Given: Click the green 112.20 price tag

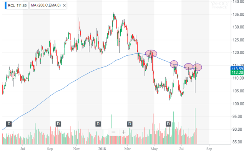Looking at the screenshot, I should [237, 73].
